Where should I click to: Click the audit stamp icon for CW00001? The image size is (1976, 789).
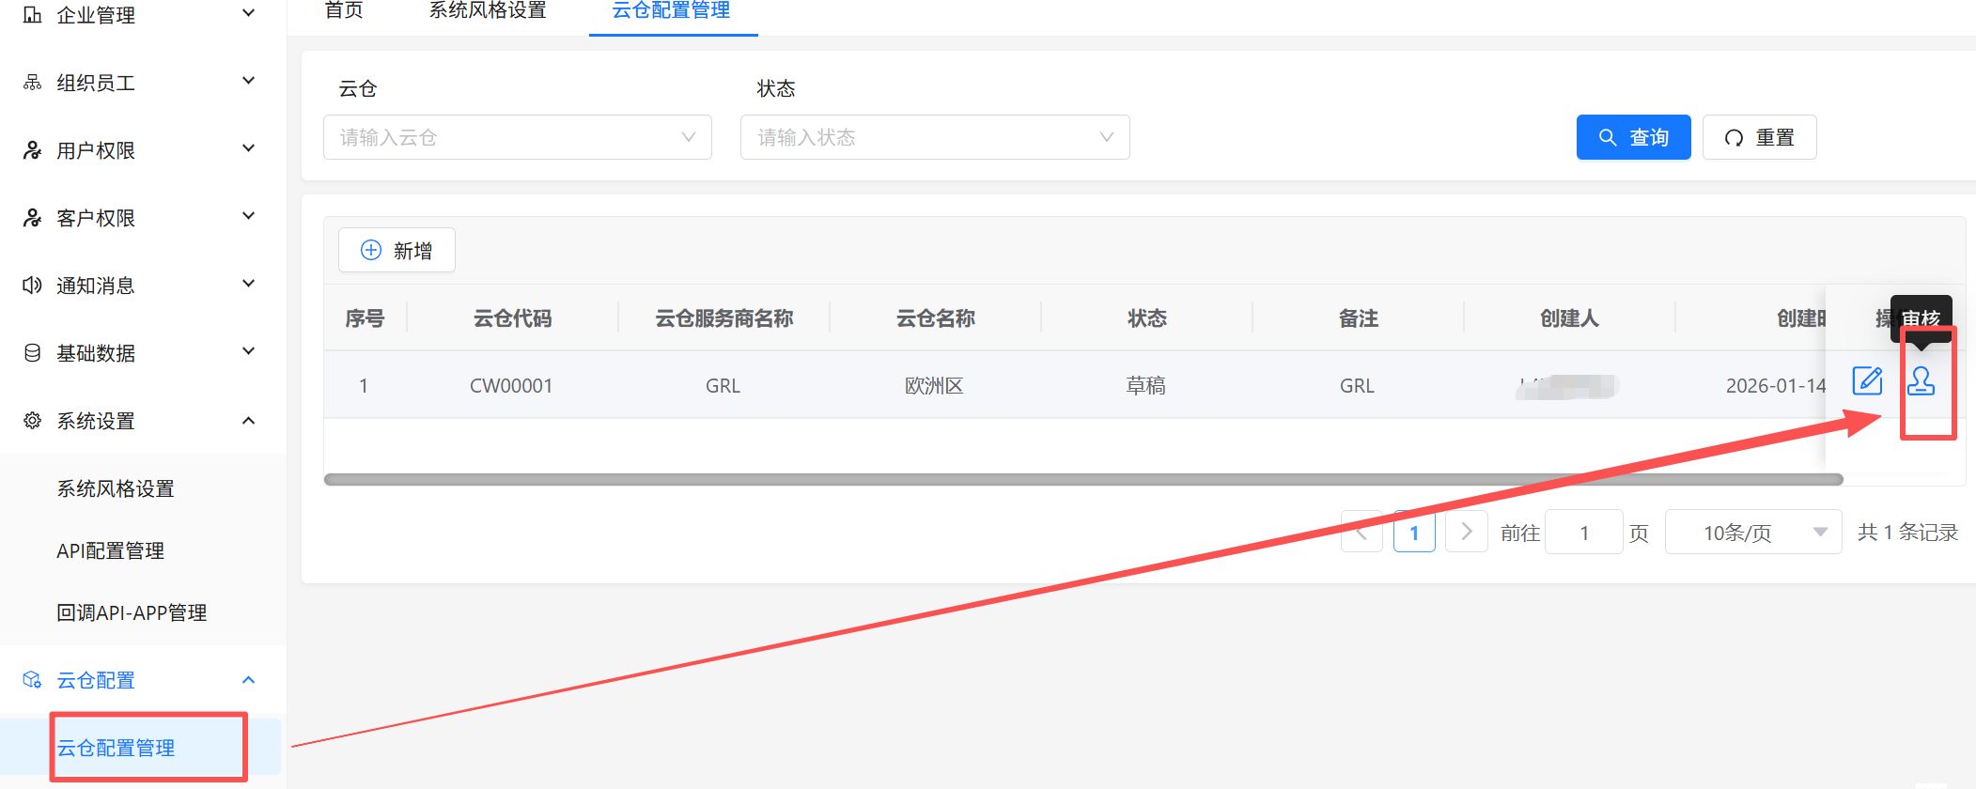pyautogui.click(x=1921, y=381)
